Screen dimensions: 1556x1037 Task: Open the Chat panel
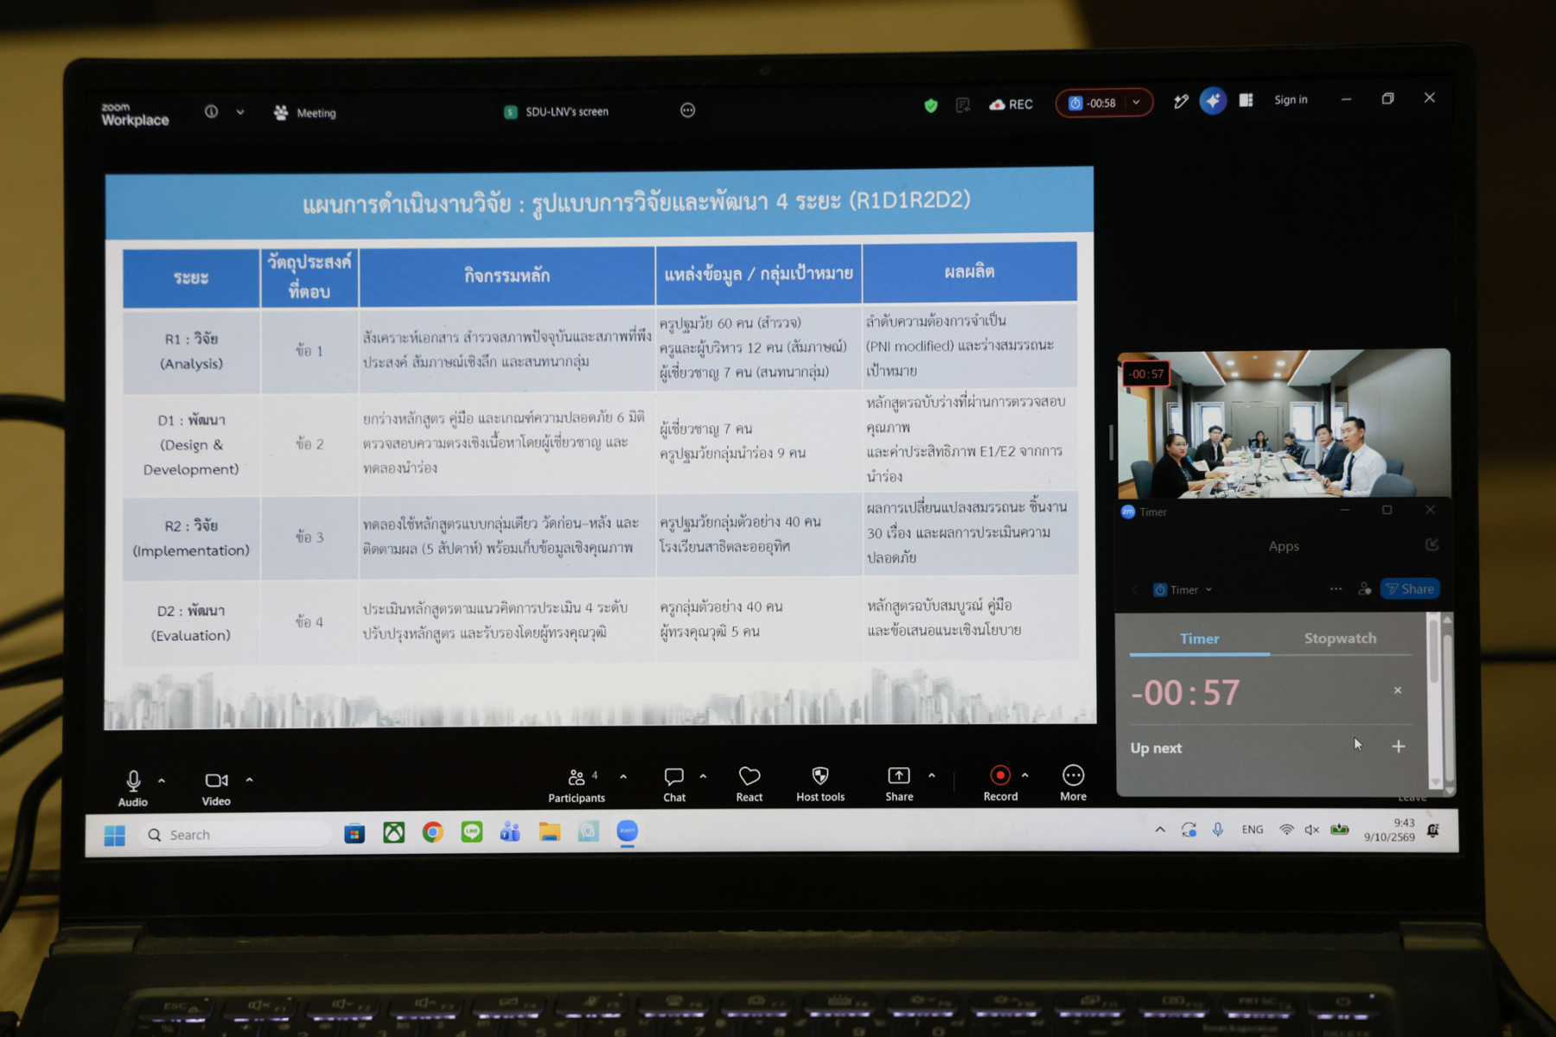[674, 785]
